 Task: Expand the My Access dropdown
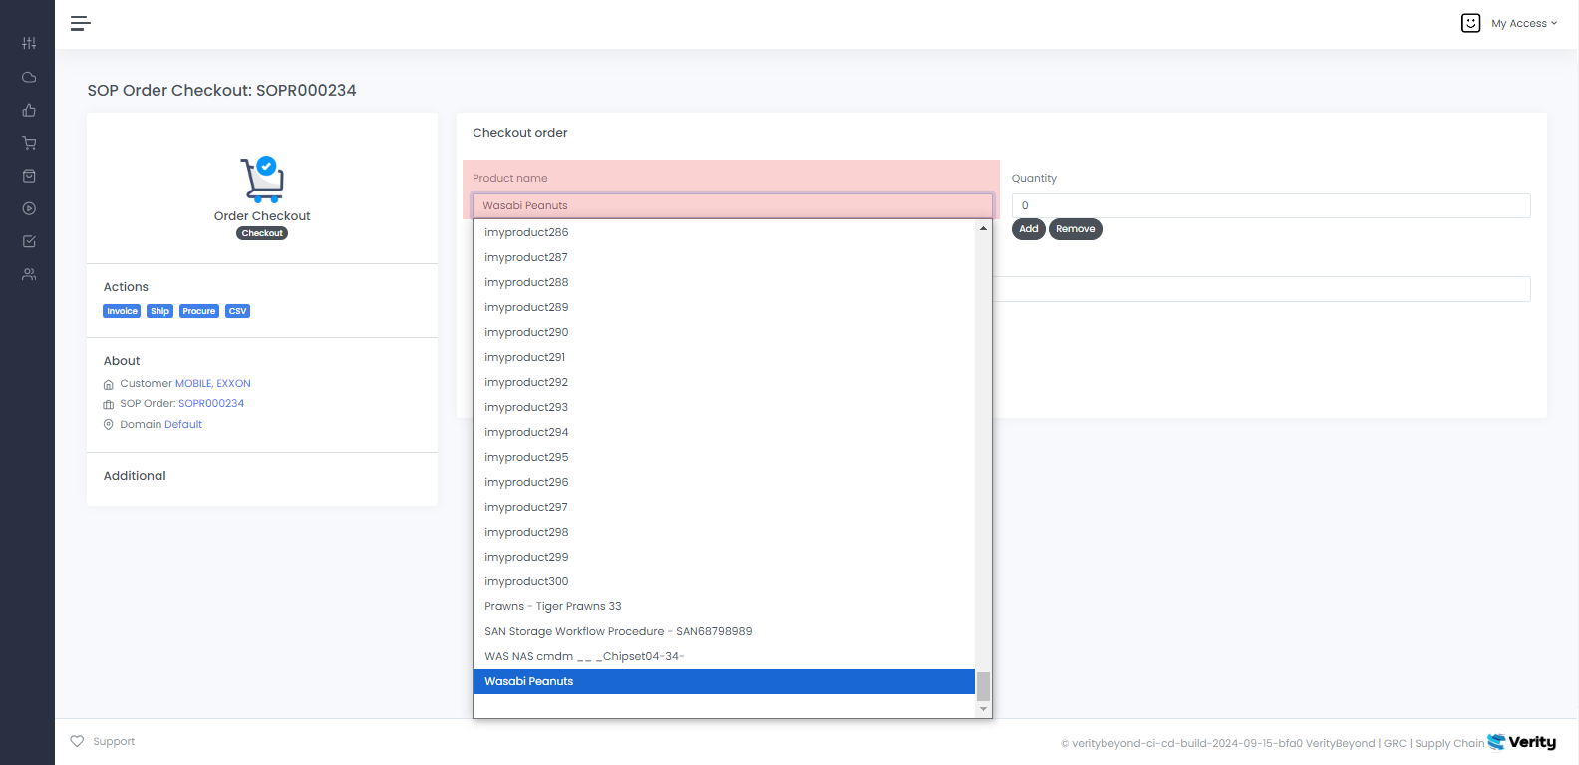(1523, 23)
